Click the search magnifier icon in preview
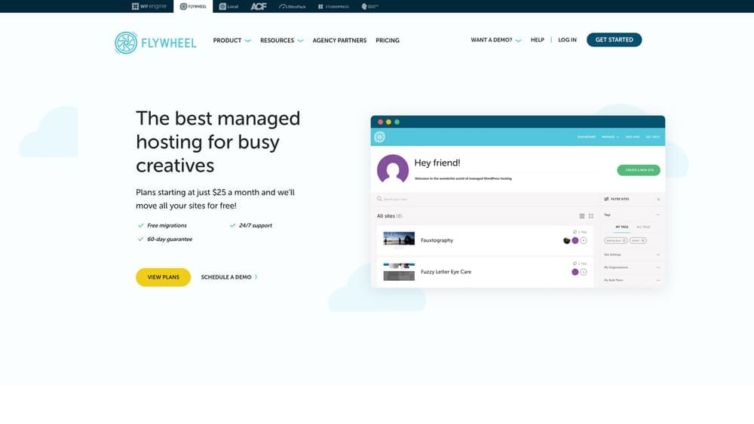The width and height of the screenshot is (754, 424). pos(379,199)
